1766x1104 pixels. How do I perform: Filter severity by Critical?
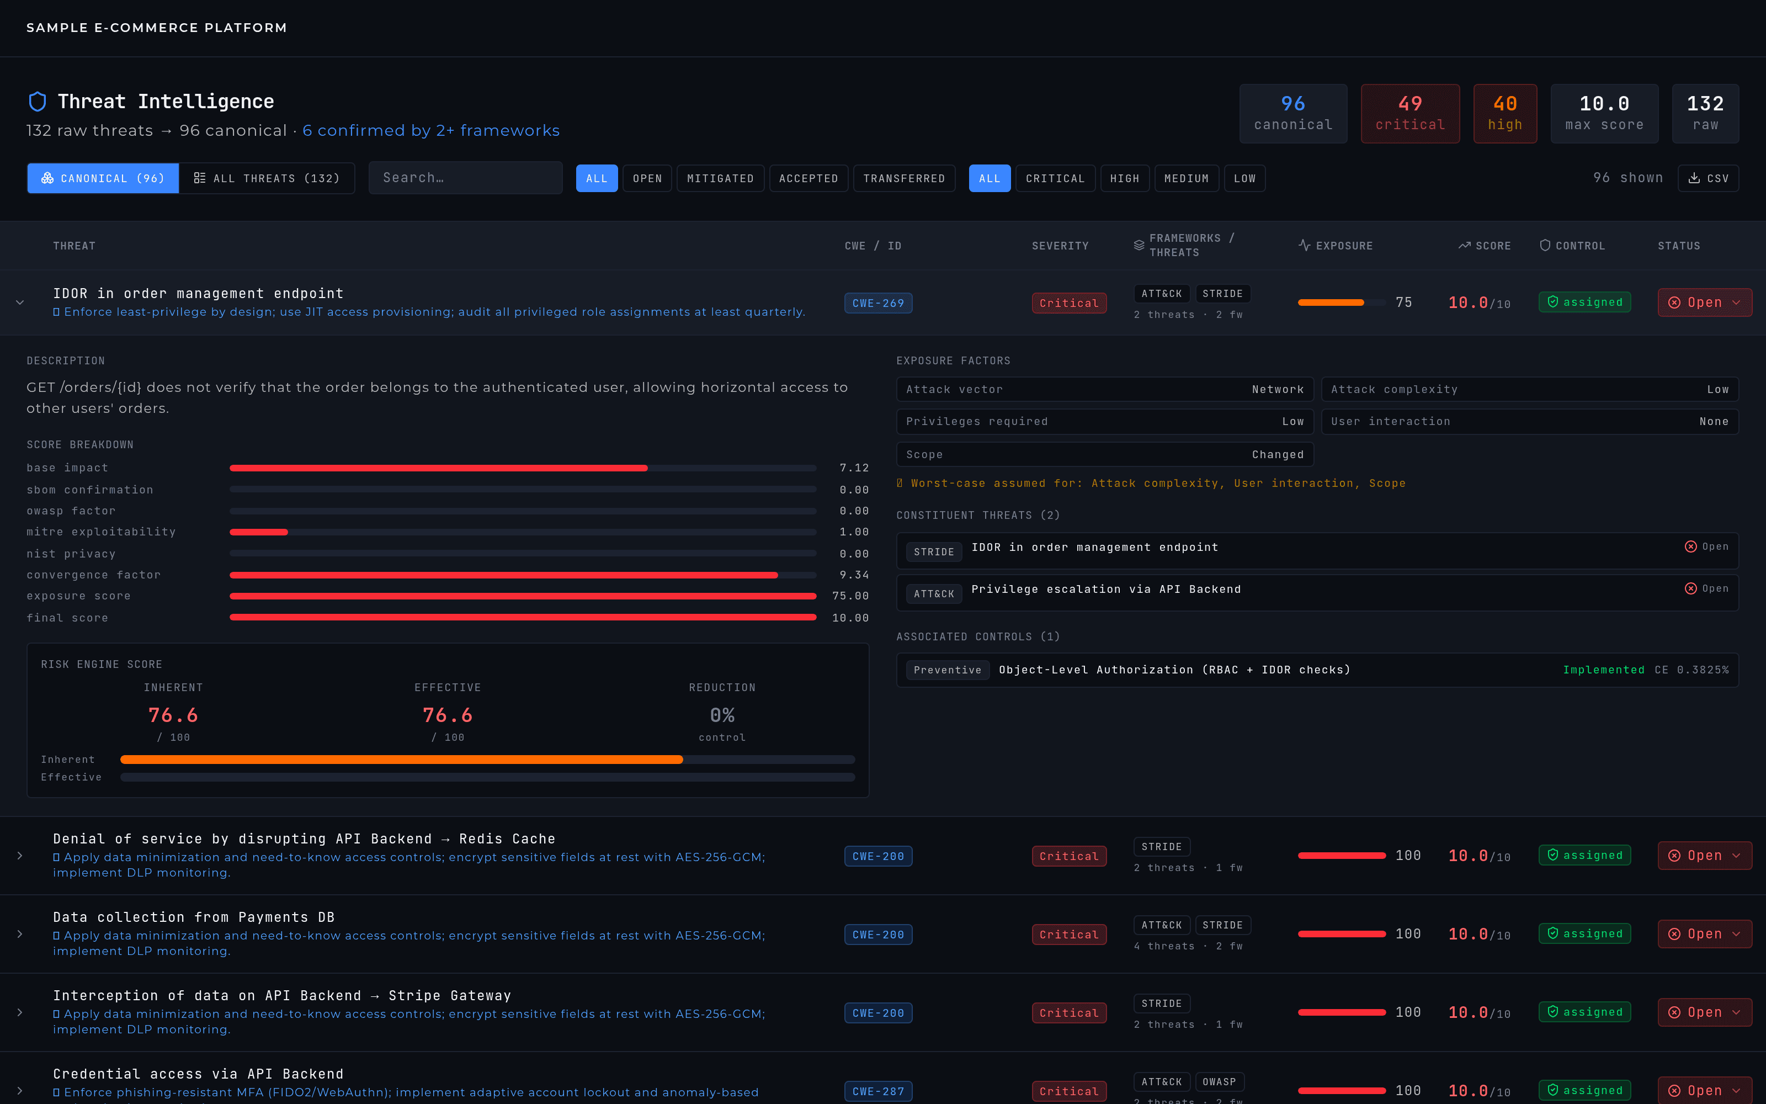pyautogui.click(x=1055, y=178)
